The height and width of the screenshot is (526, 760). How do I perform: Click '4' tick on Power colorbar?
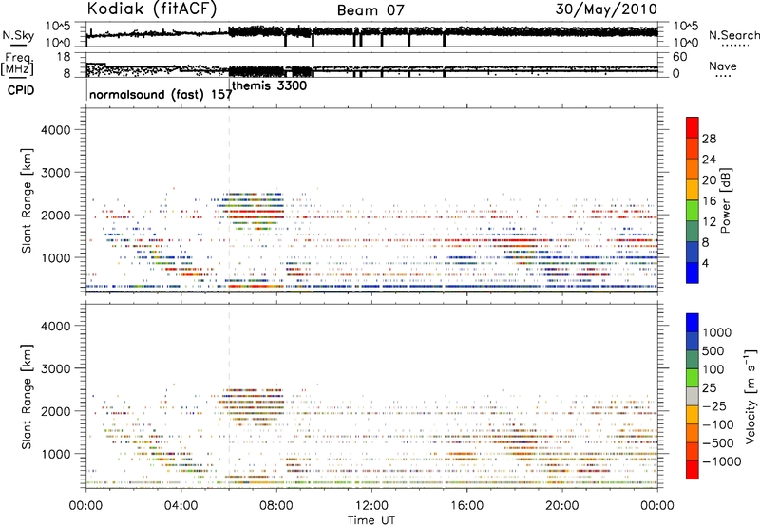(705, 263)
